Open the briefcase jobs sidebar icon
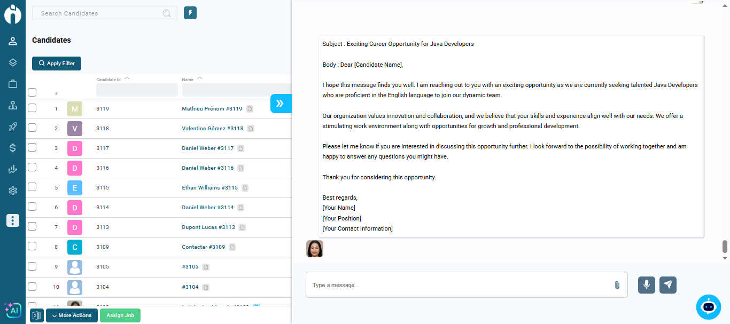The height and width of the screenshot is (324, 730). coord(13,84)
